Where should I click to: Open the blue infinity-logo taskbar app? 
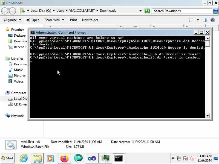click(x=92, y=158)
